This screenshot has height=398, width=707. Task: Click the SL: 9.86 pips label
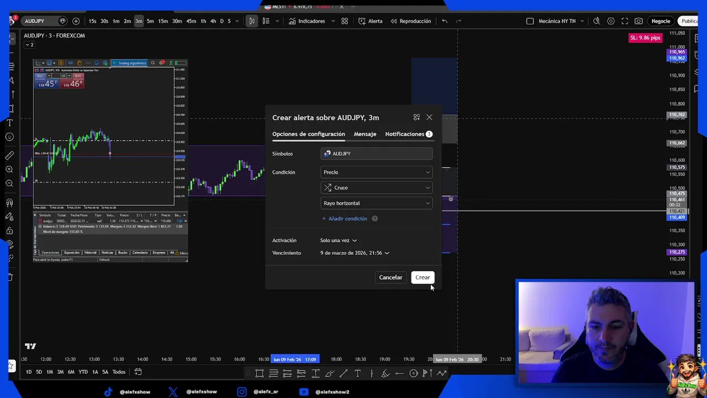645,38
